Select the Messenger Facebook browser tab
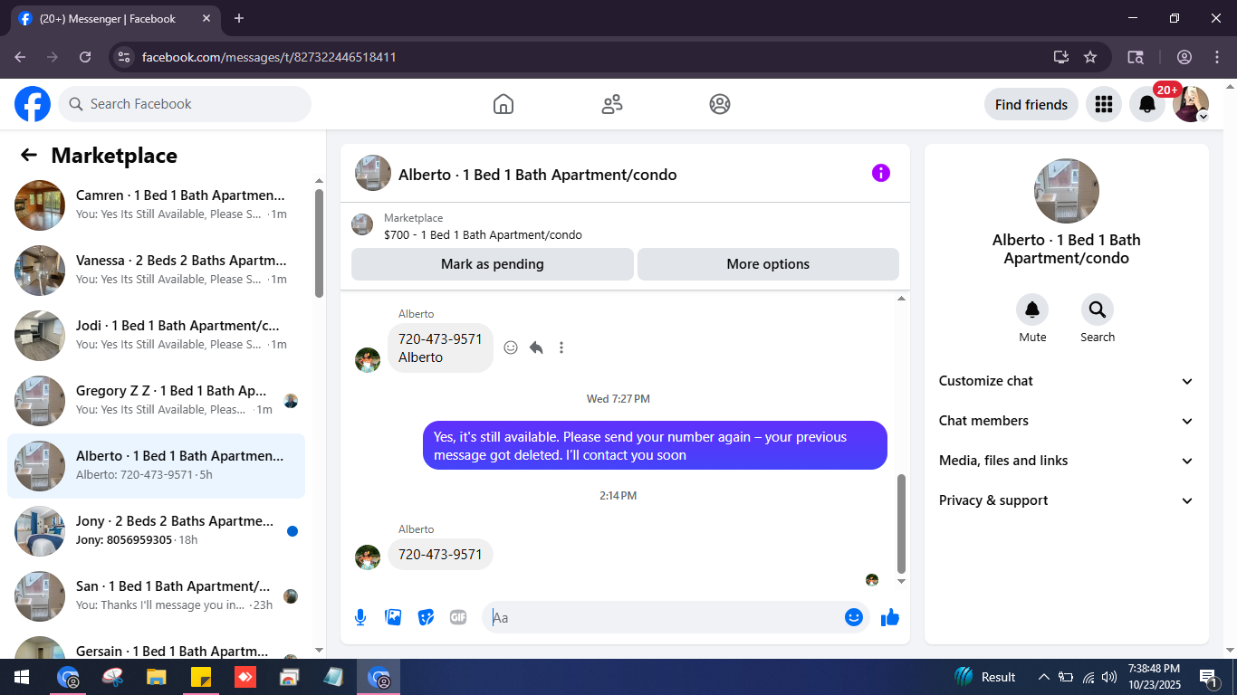This screenshot has height=695, width=1237. point(113,18)
